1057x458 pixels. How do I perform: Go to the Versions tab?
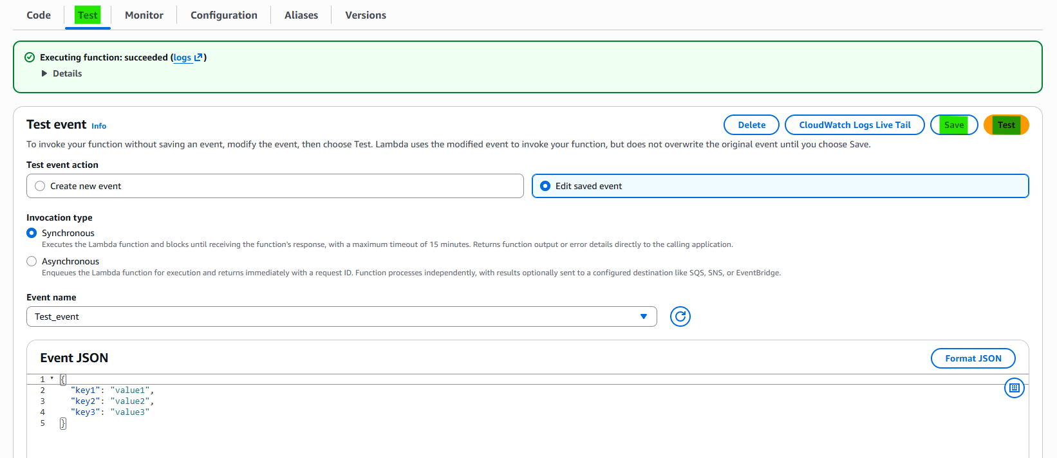tap(366, 15)
